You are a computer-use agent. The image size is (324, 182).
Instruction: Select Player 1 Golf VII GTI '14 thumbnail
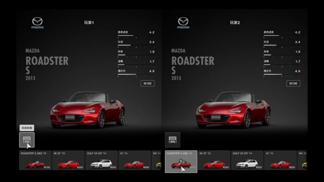(101, 160)
